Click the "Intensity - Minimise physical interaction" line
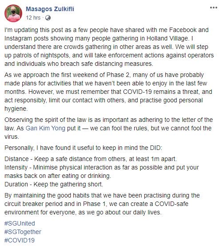Viewport: 219px width, 246px height. [102, 172]
